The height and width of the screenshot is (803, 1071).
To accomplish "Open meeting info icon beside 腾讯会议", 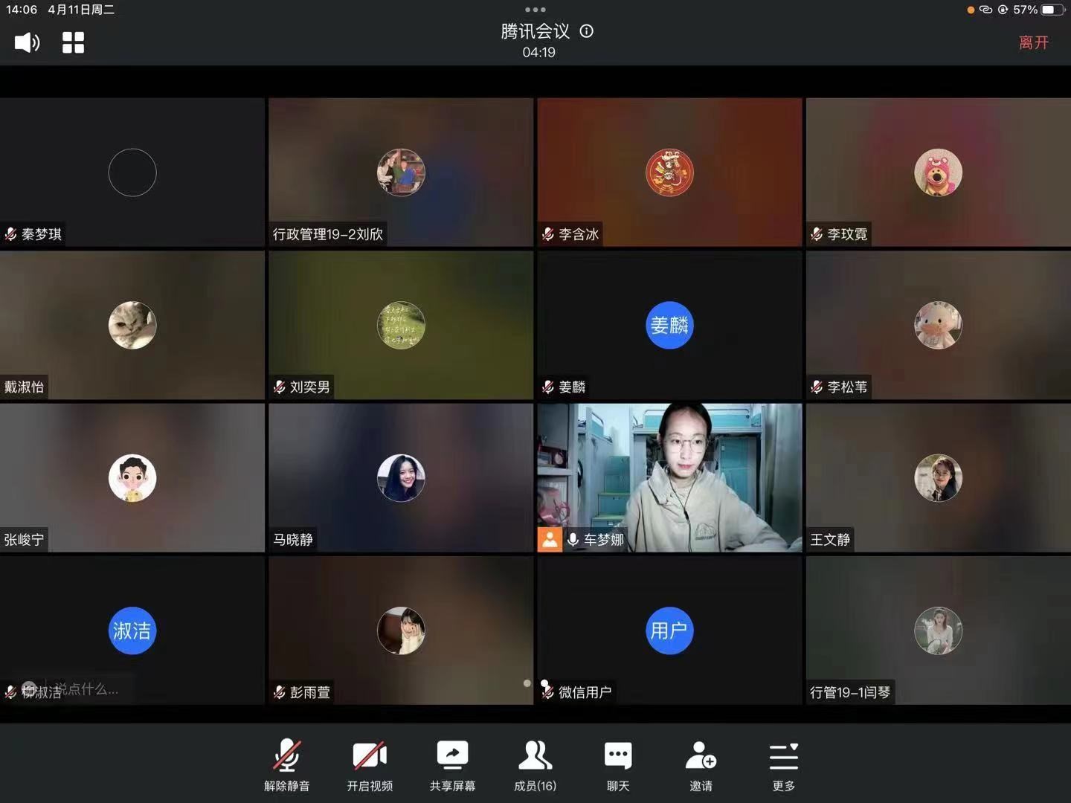I will [587, 31].
